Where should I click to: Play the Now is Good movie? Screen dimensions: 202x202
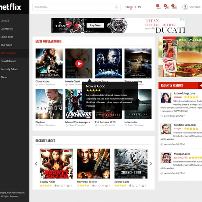[x=79, y=63]
